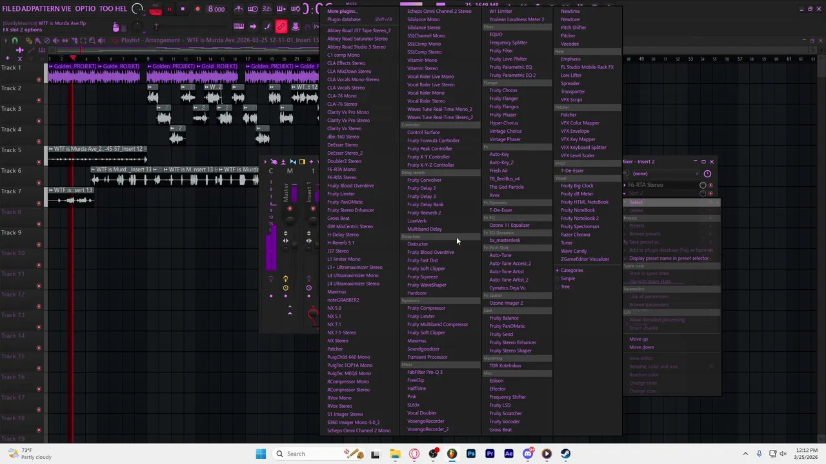This screenshot has height=464, width=826.
Task: Open the (none) preset dropdown in Mixer
Action: pyautogui.click(x=665, y=173)
